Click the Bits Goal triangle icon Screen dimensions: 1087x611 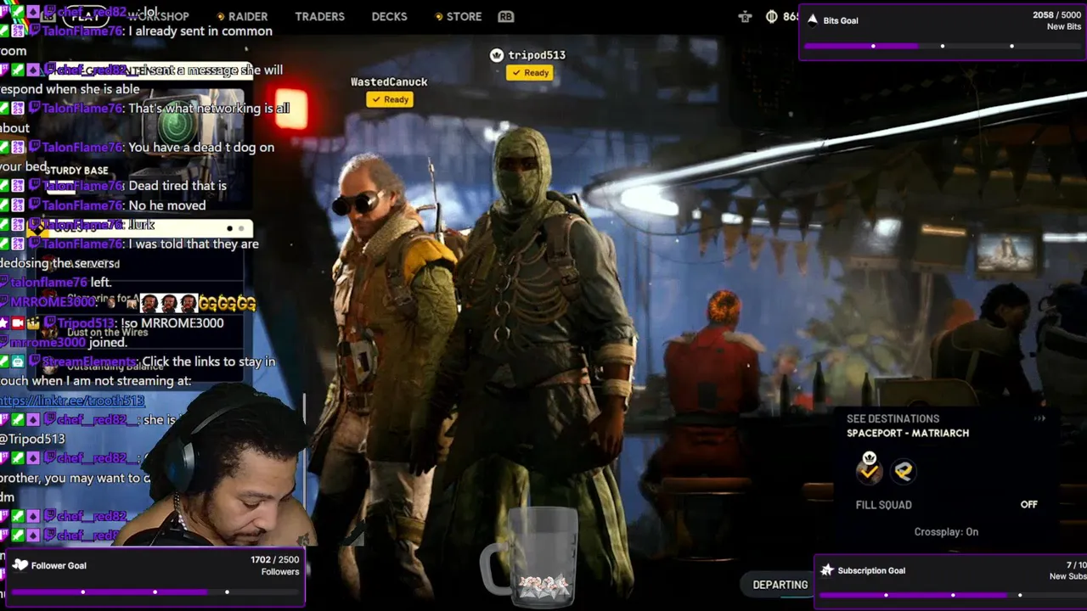point(813,20)
